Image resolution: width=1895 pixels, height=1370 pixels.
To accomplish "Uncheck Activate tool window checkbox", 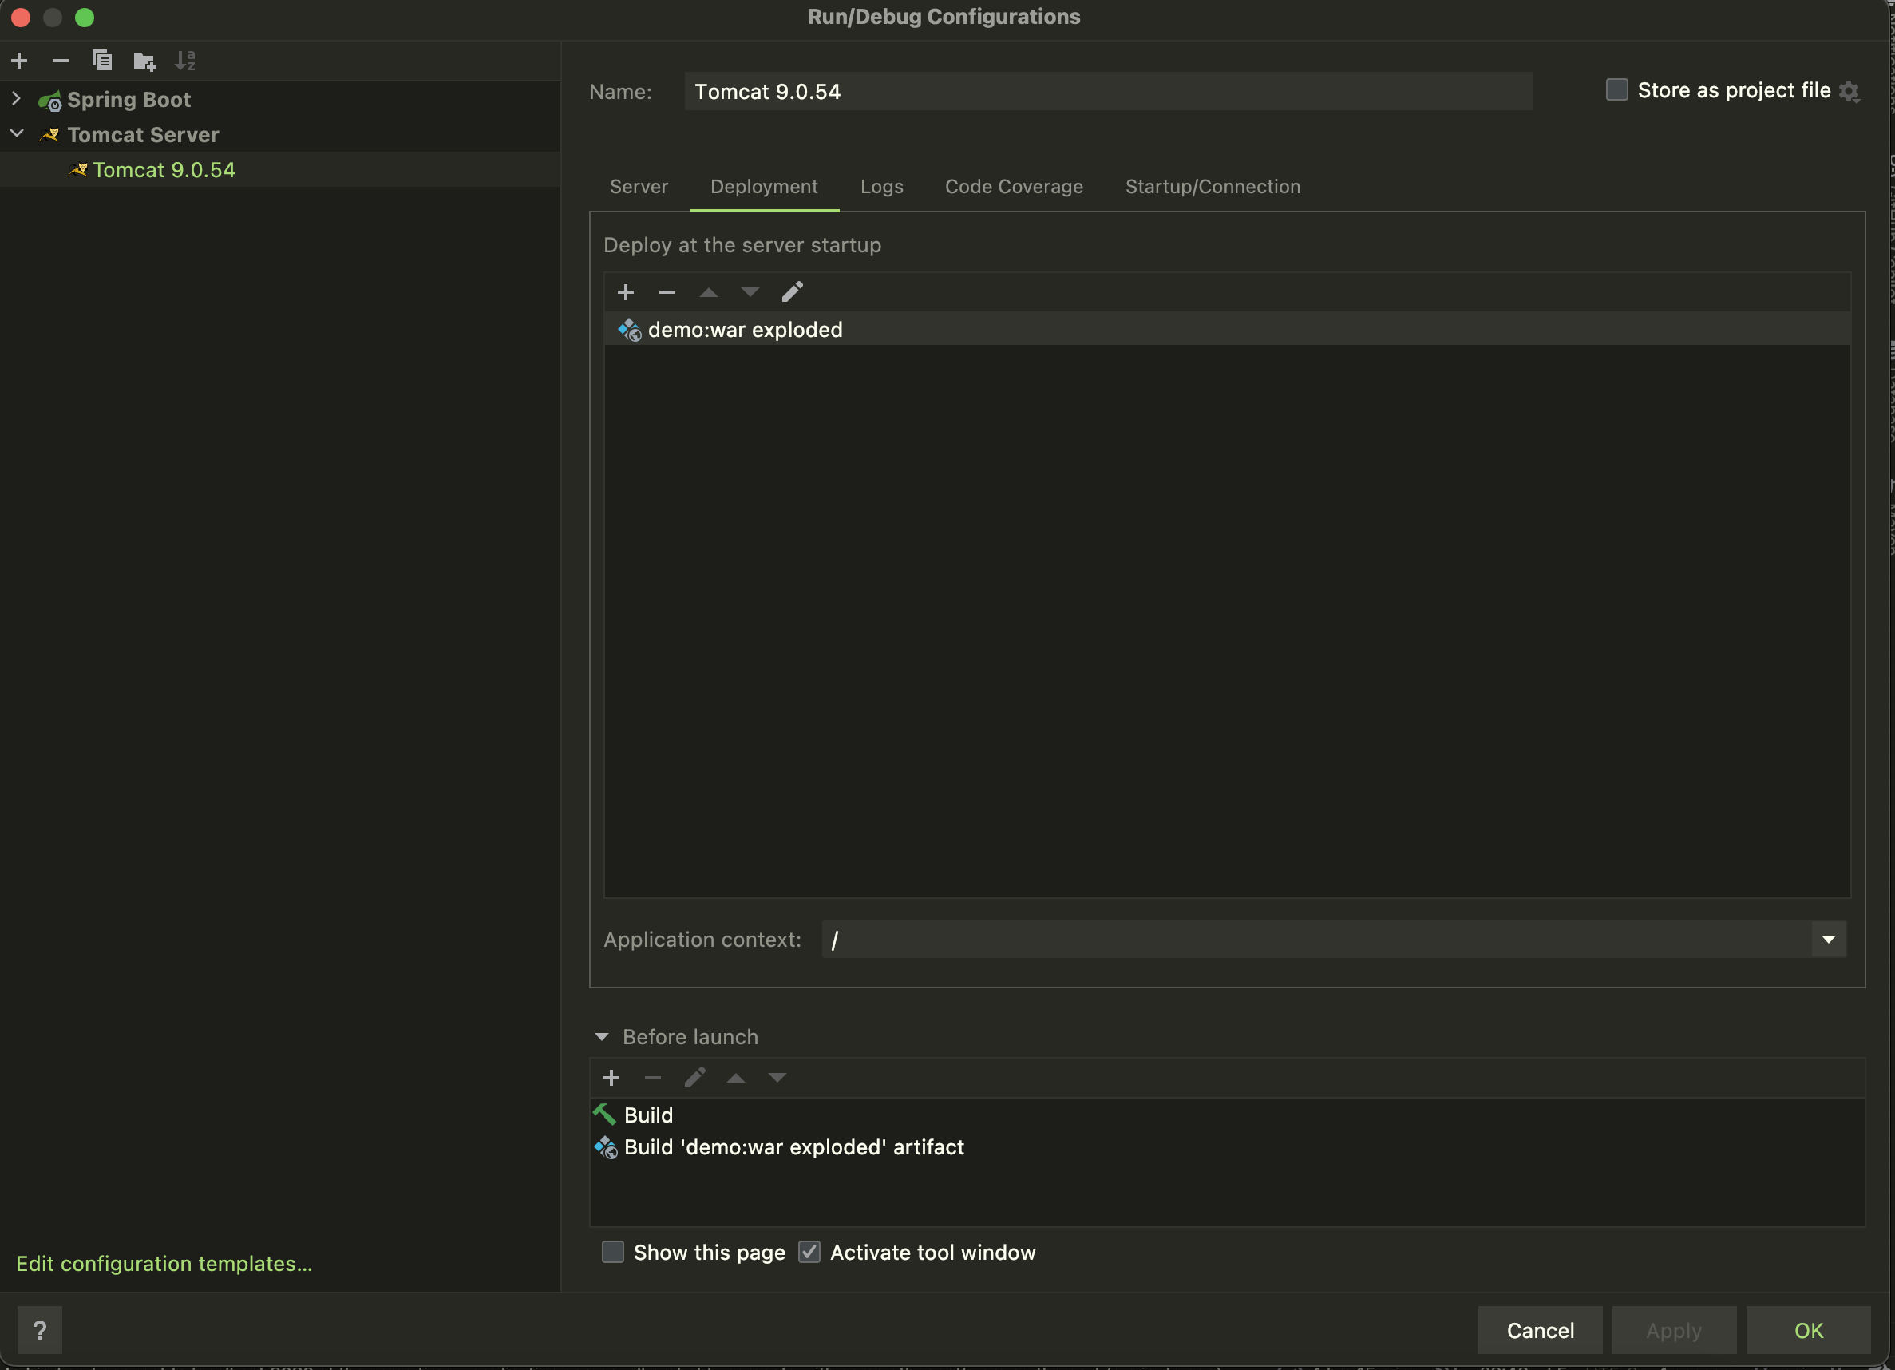I will click(809, 1251).
